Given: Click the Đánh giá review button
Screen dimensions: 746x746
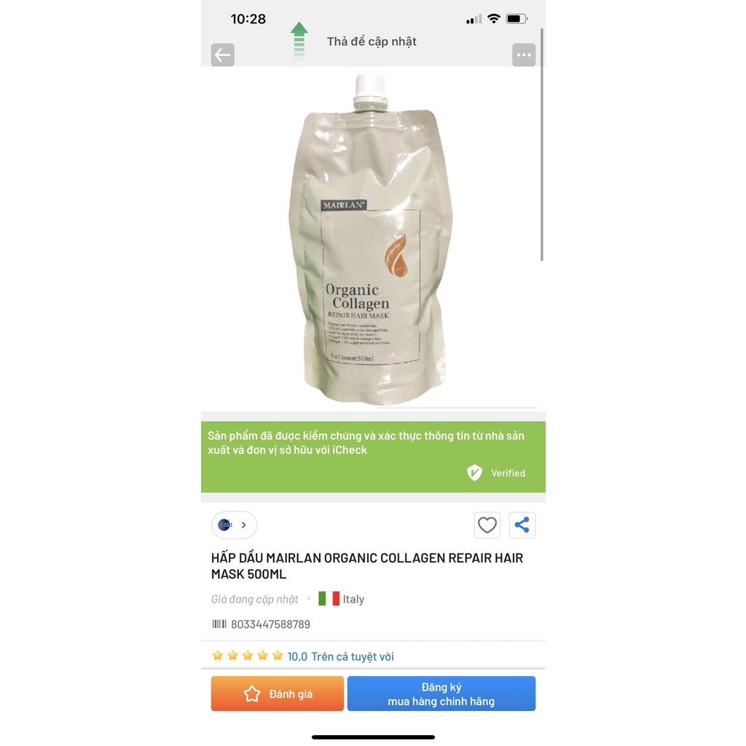Looking at the screenshot, I should pyautogui.click(x=278, y=694).
